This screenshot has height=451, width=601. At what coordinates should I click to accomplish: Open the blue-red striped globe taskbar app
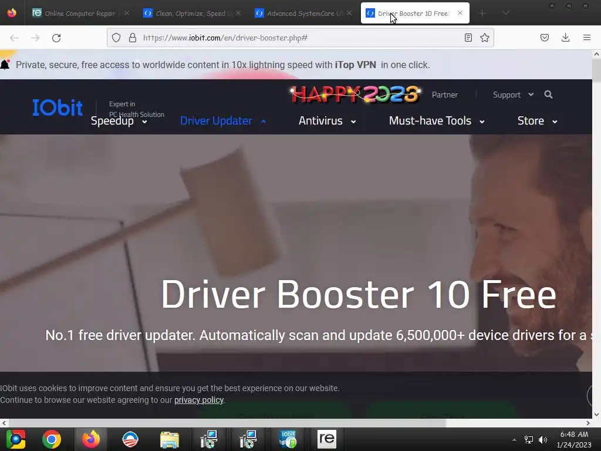coord(130,439)
